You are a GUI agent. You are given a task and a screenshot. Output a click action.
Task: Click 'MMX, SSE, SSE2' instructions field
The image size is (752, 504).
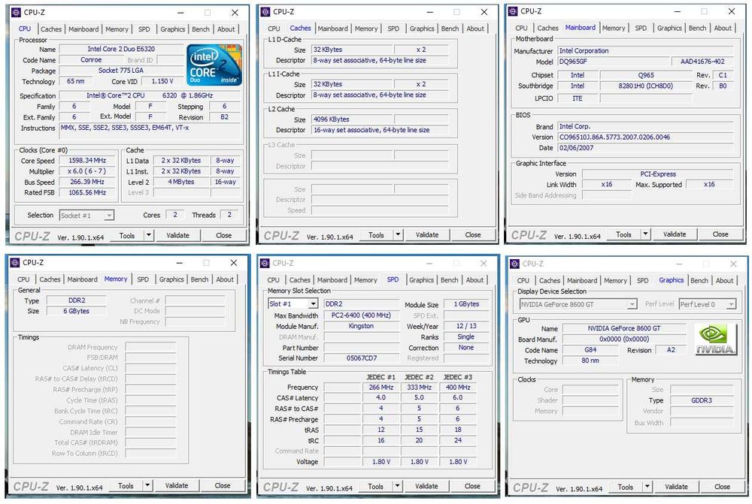tap(150, 131)
